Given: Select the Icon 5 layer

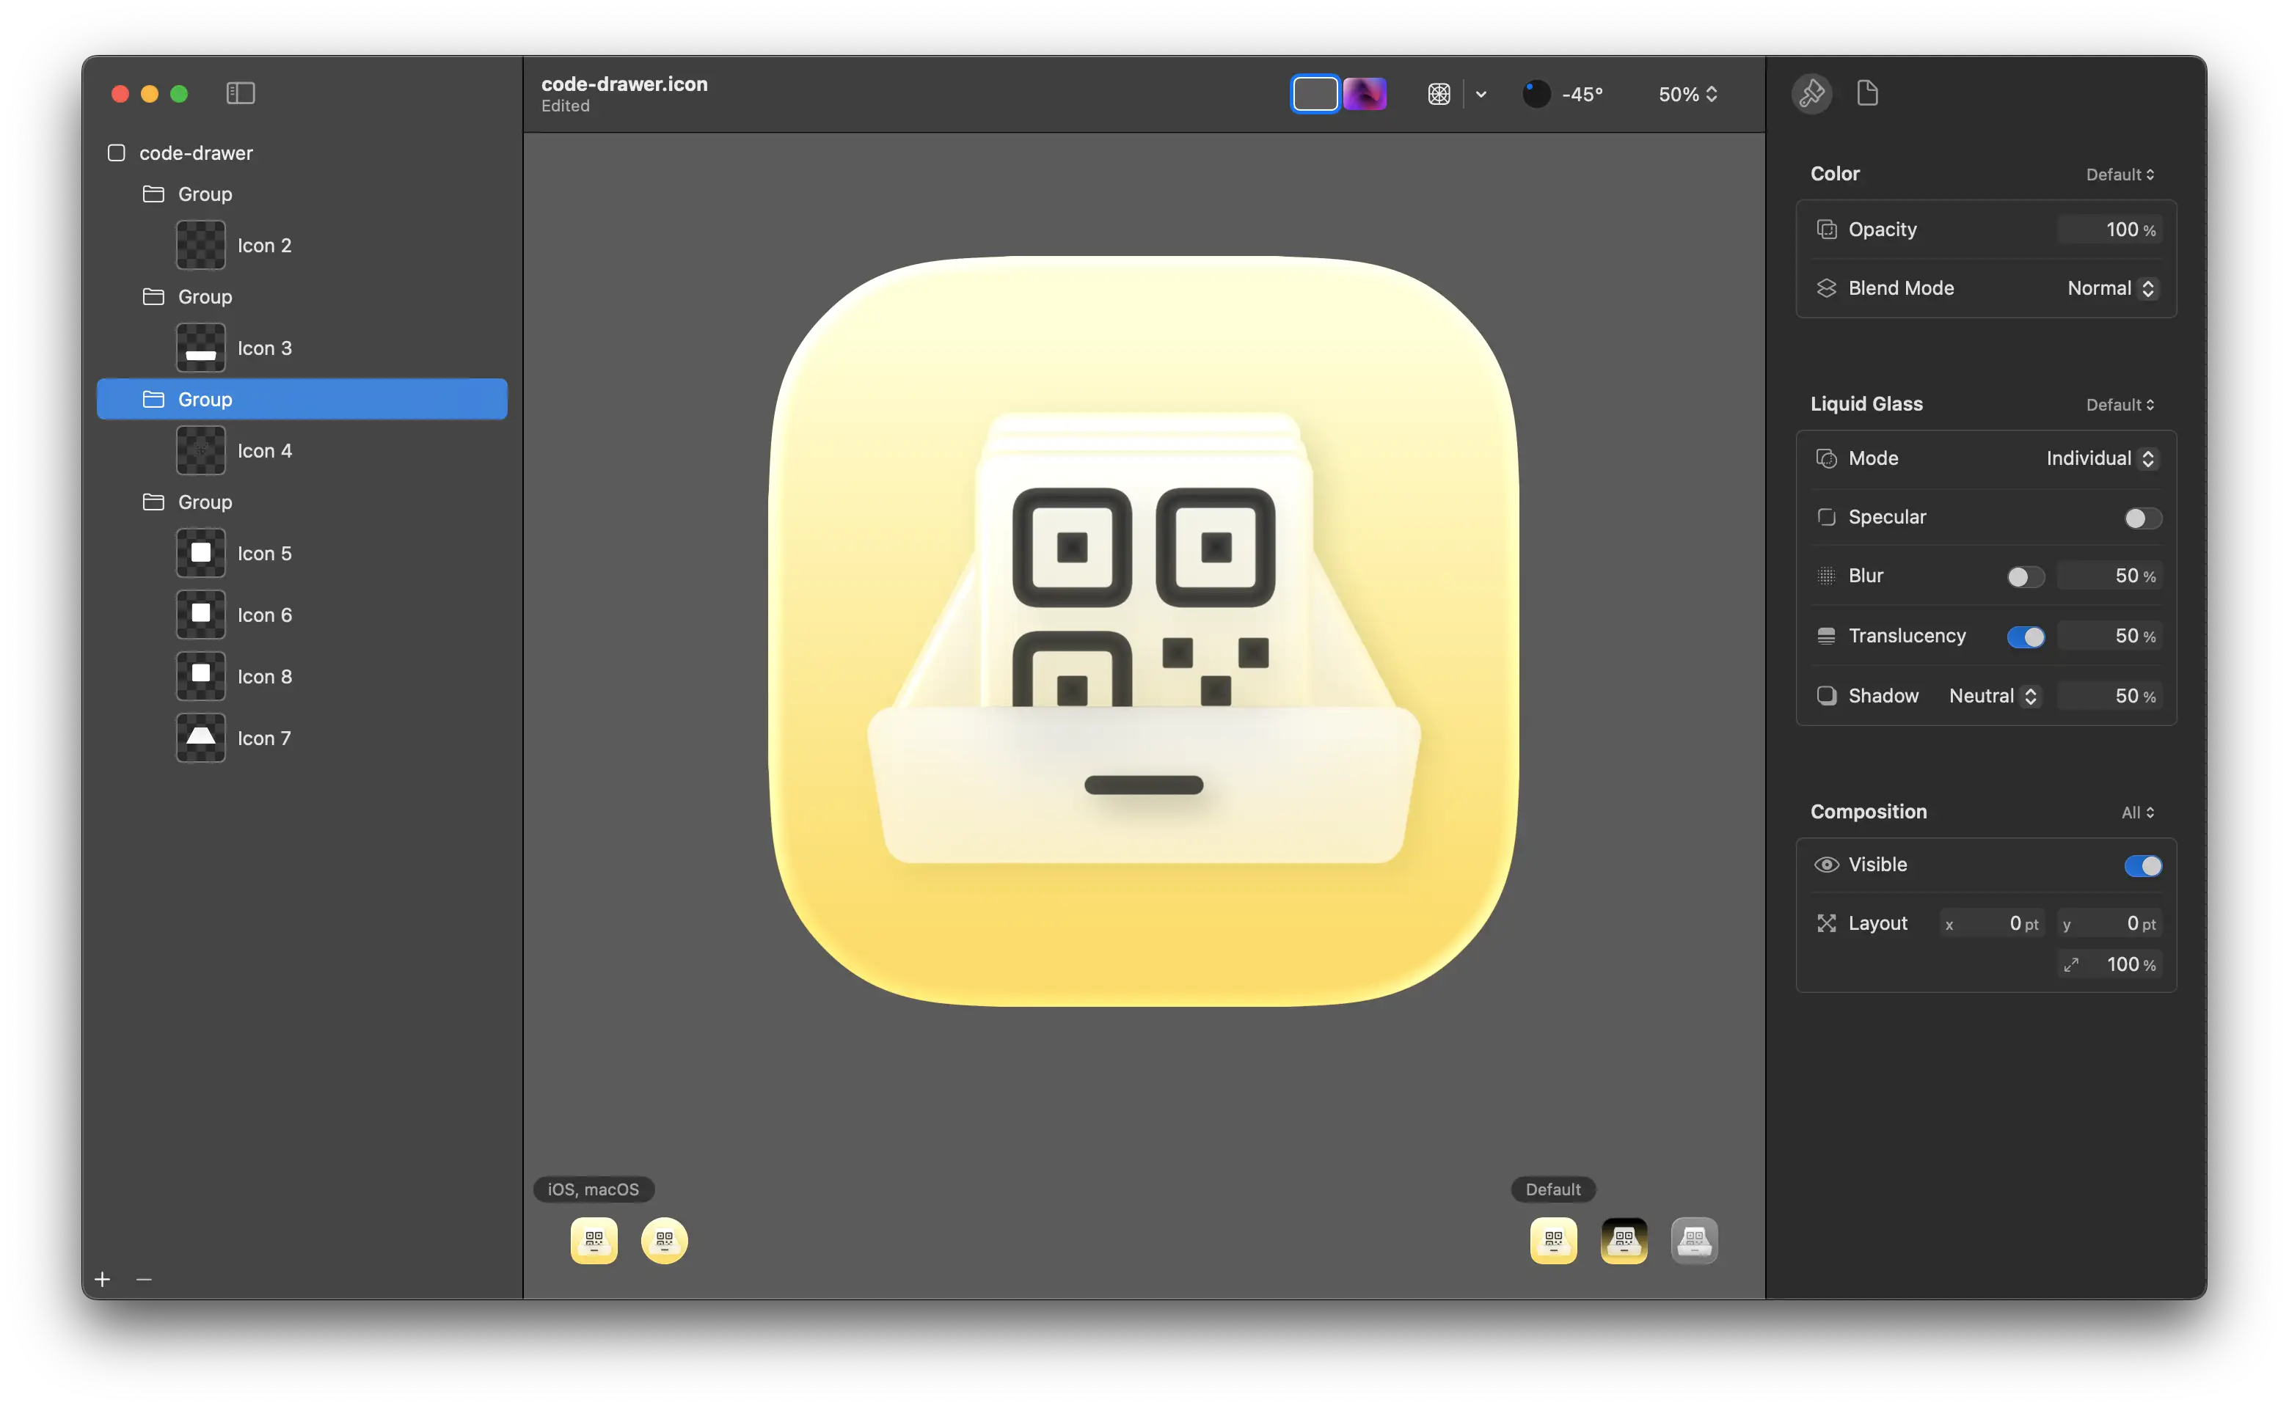Looking at the screenshot, I should tap(302, 553).
